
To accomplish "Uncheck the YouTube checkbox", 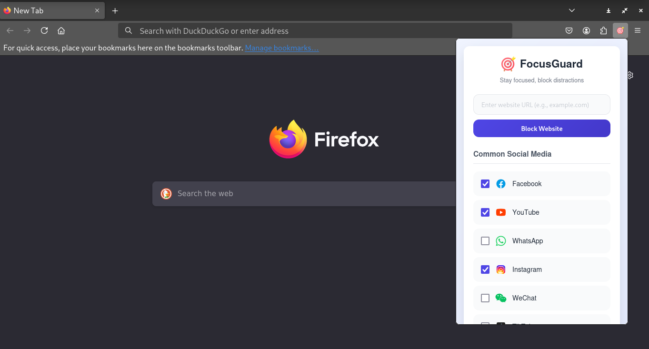I will (x=485, y=212).
